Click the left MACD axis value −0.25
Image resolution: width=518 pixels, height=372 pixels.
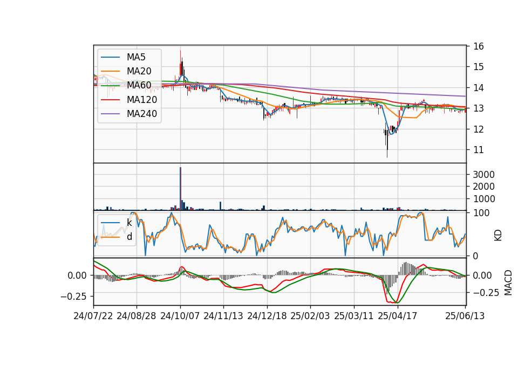coord(74,297)
